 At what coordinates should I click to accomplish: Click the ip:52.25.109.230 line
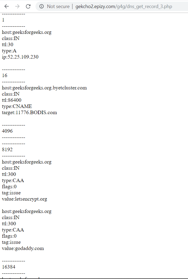click(20, 57)
